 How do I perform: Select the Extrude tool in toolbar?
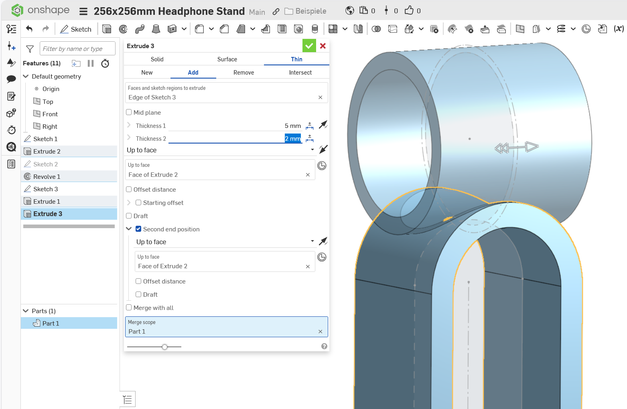coord(107,29)
